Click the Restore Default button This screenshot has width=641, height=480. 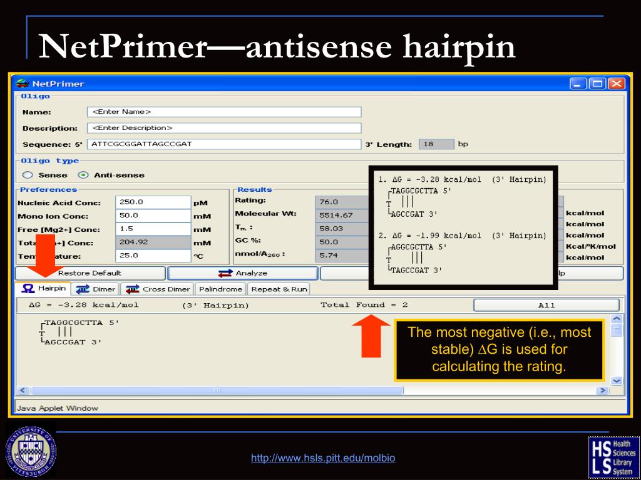coord(90,273)
